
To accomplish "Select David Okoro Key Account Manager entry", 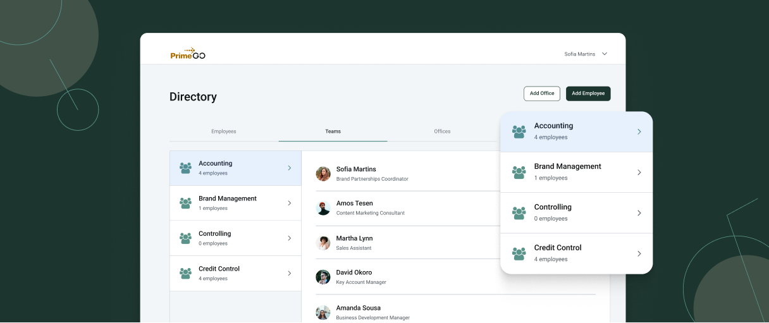I will [x=362, y=277].
